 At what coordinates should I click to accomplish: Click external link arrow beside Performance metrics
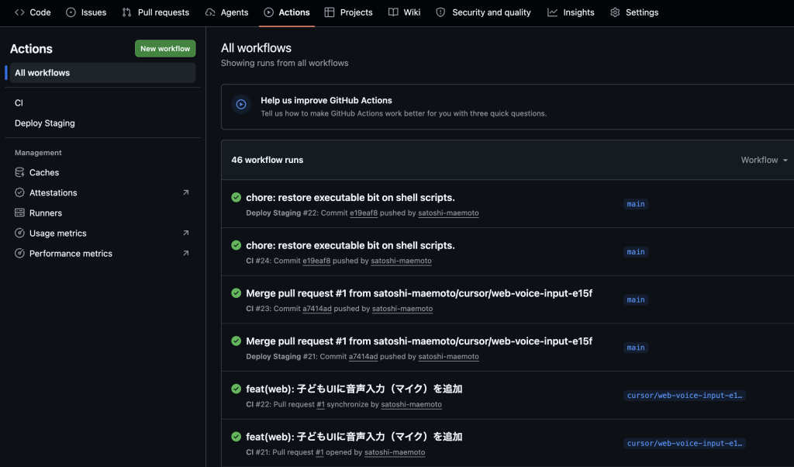(186, 253)
